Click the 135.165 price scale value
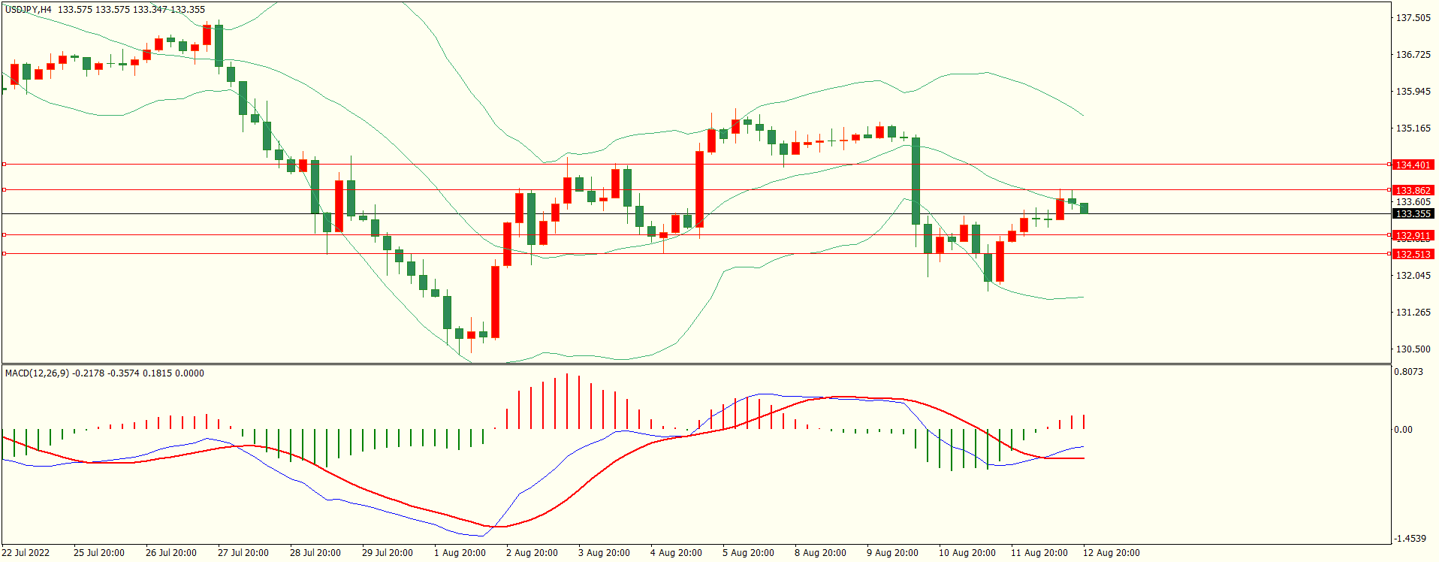This screenshot has height=562, width=1439. (1413, 128)
